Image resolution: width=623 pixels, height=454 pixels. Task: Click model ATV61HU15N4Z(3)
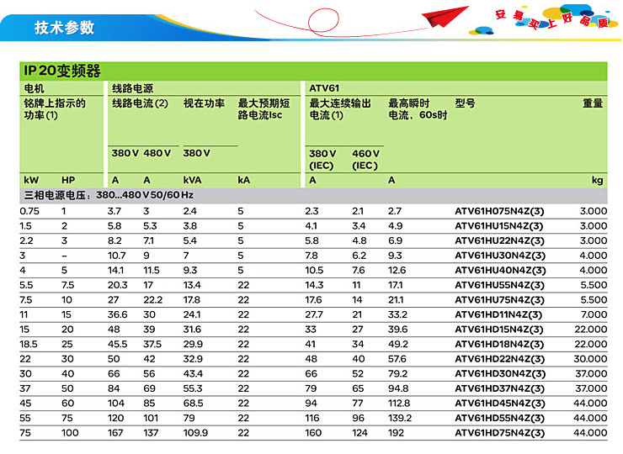pyautogui.click(x=499, y=226)
